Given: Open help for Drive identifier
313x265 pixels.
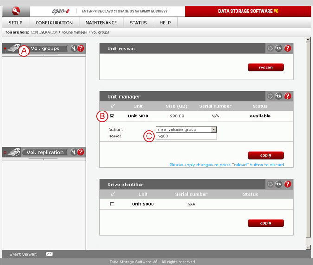Looking at the screenshot, I should point(287,184).
